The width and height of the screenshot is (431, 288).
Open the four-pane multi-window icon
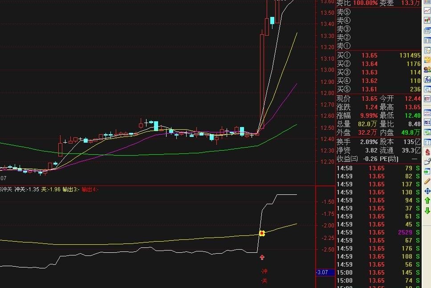(x=427, y=142)
